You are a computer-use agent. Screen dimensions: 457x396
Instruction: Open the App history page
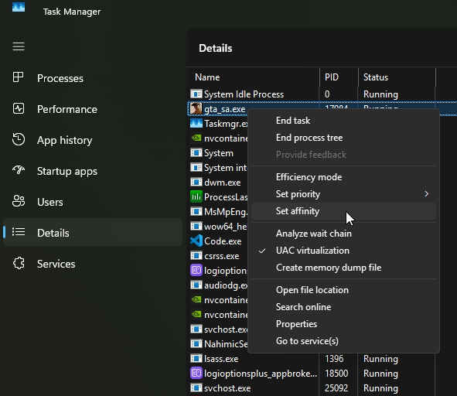pyautogui.click(x=93, y=140)
